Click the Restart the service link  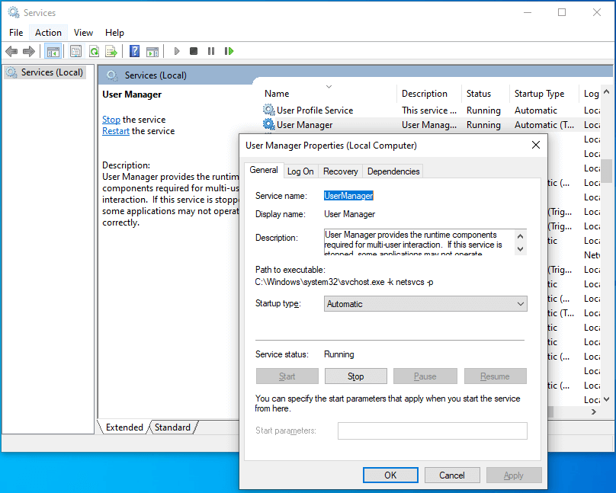[115, 130]
